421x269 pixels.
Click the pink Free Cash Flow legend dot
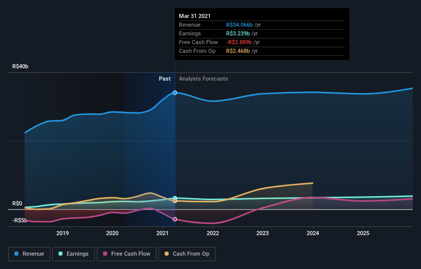[105, 254]
